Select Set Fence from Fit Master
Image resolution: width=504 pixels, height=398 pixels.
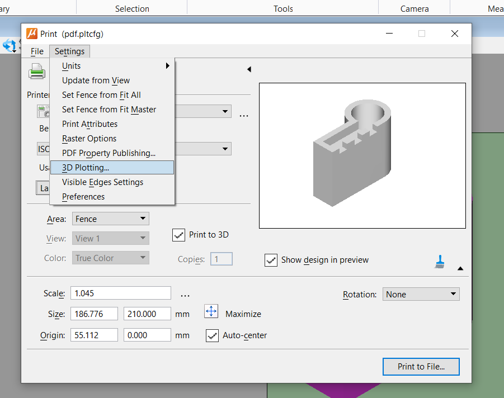pos(112,110)
